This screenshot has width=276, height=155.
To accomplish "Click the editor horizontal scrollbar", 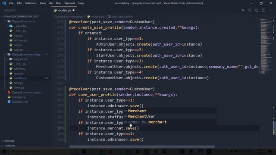I will tap(142, 146).
